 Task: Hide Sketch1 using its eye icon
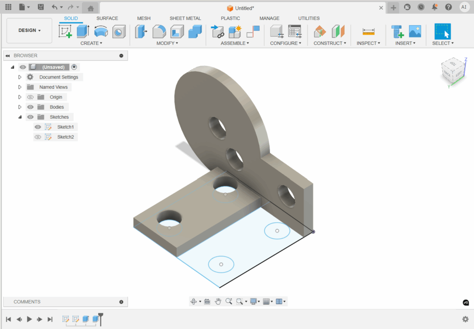point(38,127)
